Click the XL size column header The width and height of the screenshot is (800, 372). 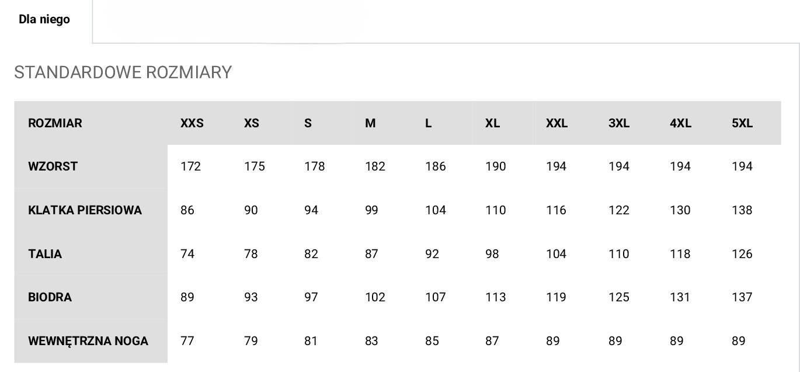point(492,123)
